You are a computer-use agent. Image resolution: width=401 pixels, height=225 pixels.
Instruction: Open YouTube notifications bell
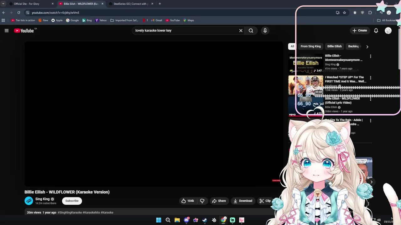click(376, 31)
